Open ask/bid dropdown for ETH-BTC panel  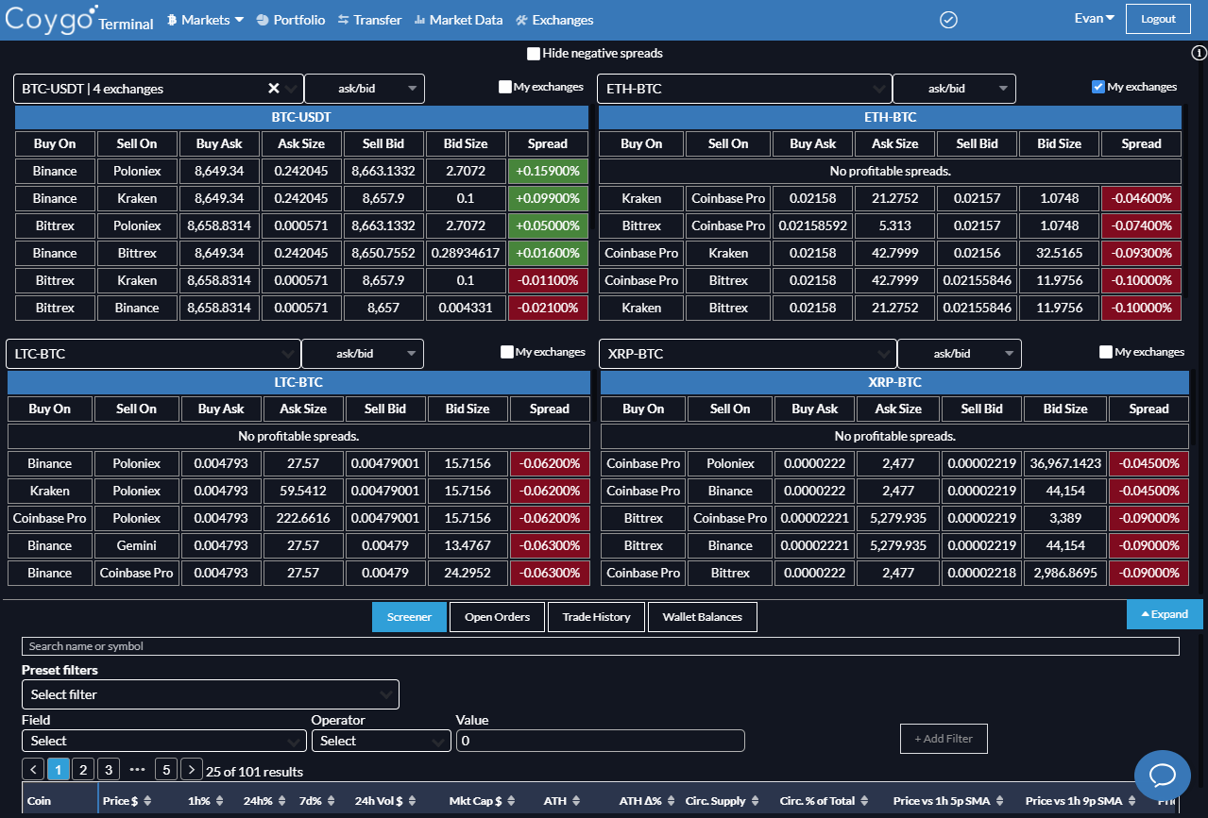coord(954,89)
